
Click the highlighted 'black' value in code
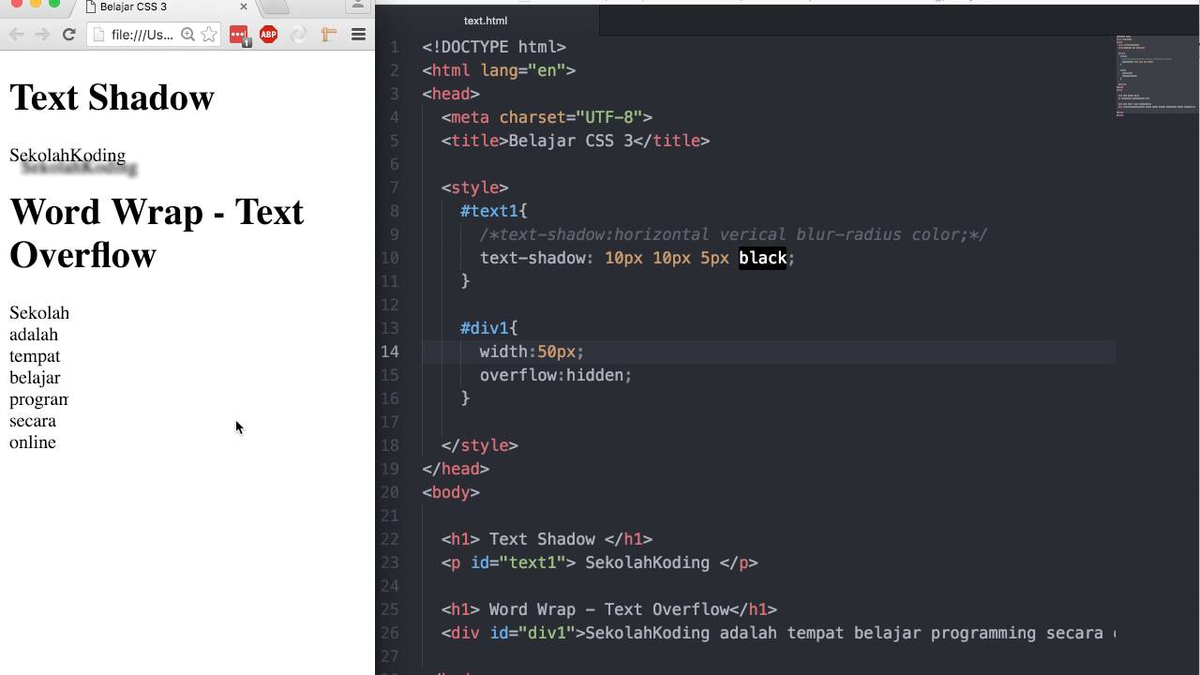click(x=763, y=258)
